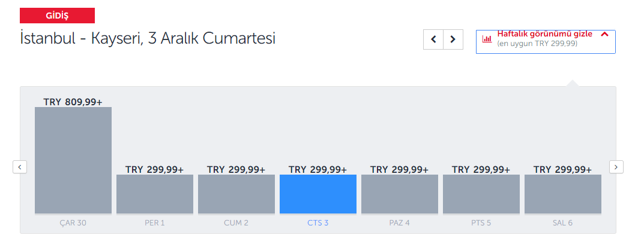Click the SAL 6 day label

[x=563, y=222]
